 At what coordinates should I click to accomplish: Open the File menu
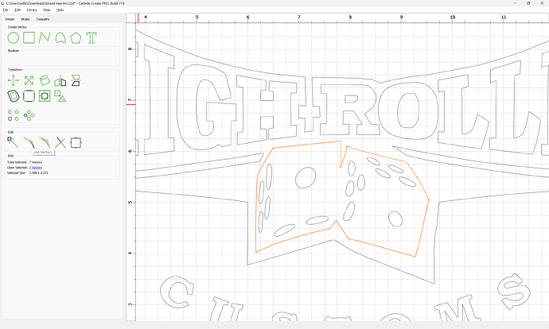click(6, 10)
